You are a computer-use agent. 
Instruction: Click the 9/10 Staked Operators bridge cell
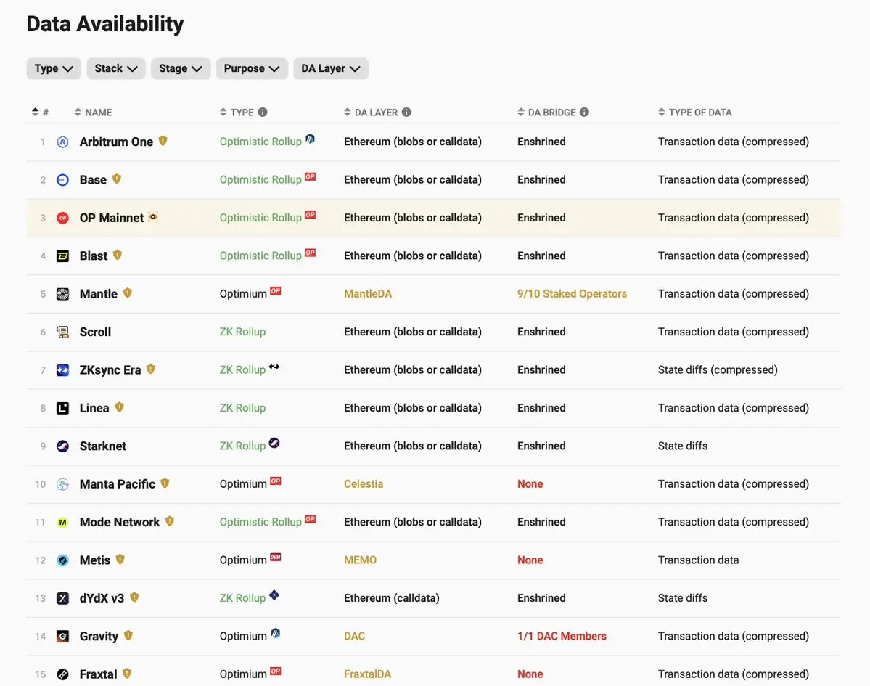click(572, 293)
